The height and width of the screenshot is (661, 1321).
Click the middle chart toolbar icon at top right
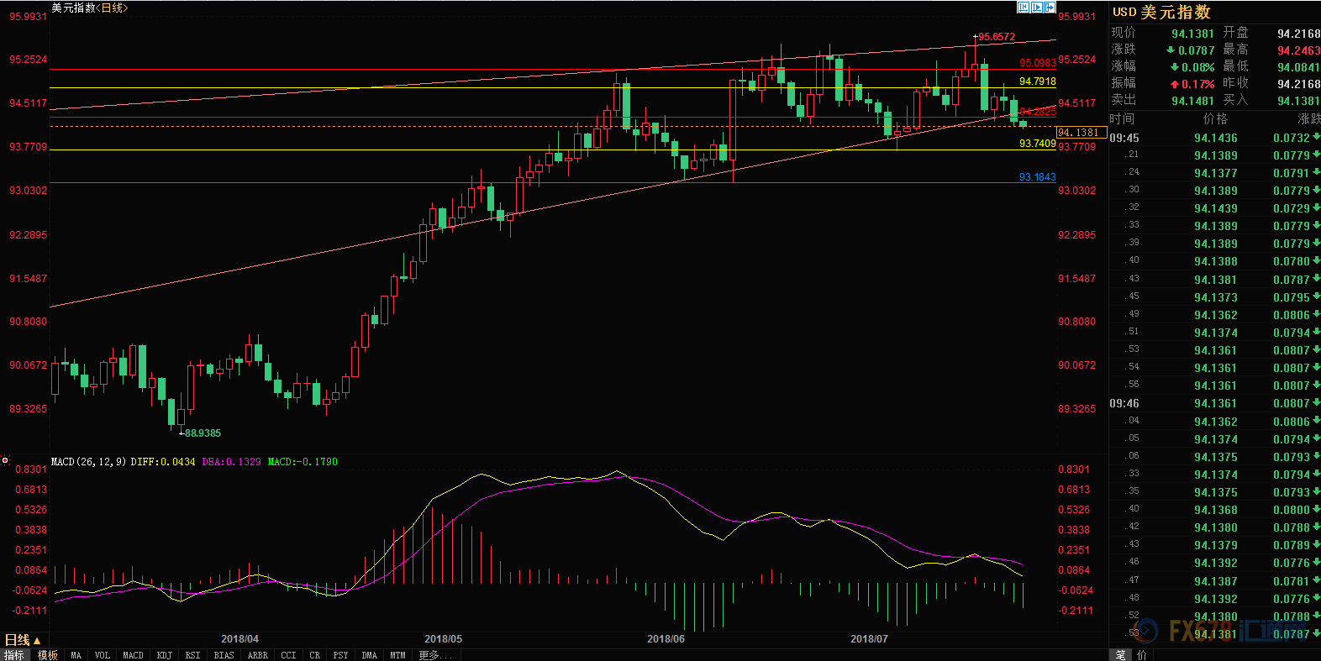[x=1036, y=8]
